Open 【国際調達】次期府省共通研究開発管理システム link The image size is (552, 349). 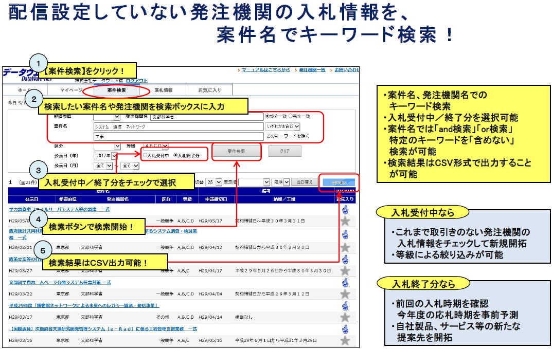coord(103,329)
